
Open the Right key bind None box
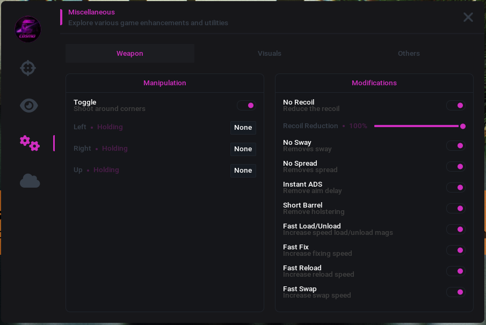pyautogui.click(x=243, y=149)
